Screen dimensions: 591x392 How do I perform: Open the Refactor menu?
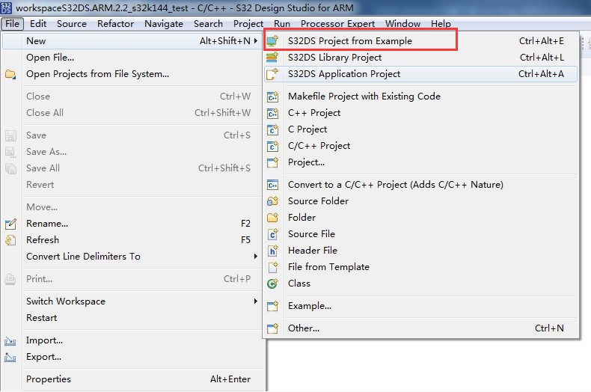115,24
